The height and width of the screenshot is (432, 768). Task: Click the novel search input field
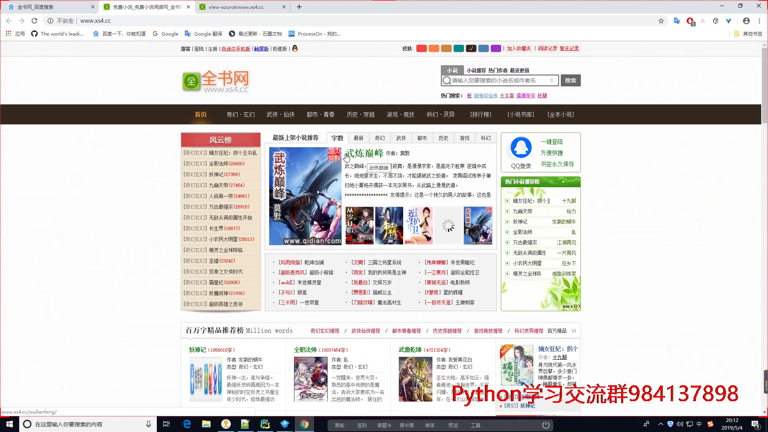coord(500,80)
